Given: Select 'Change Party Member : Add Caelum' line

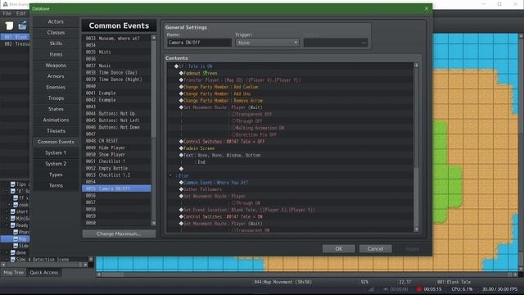Looking at the screenshot, I should pyautogui.click(x=290, y=87).
